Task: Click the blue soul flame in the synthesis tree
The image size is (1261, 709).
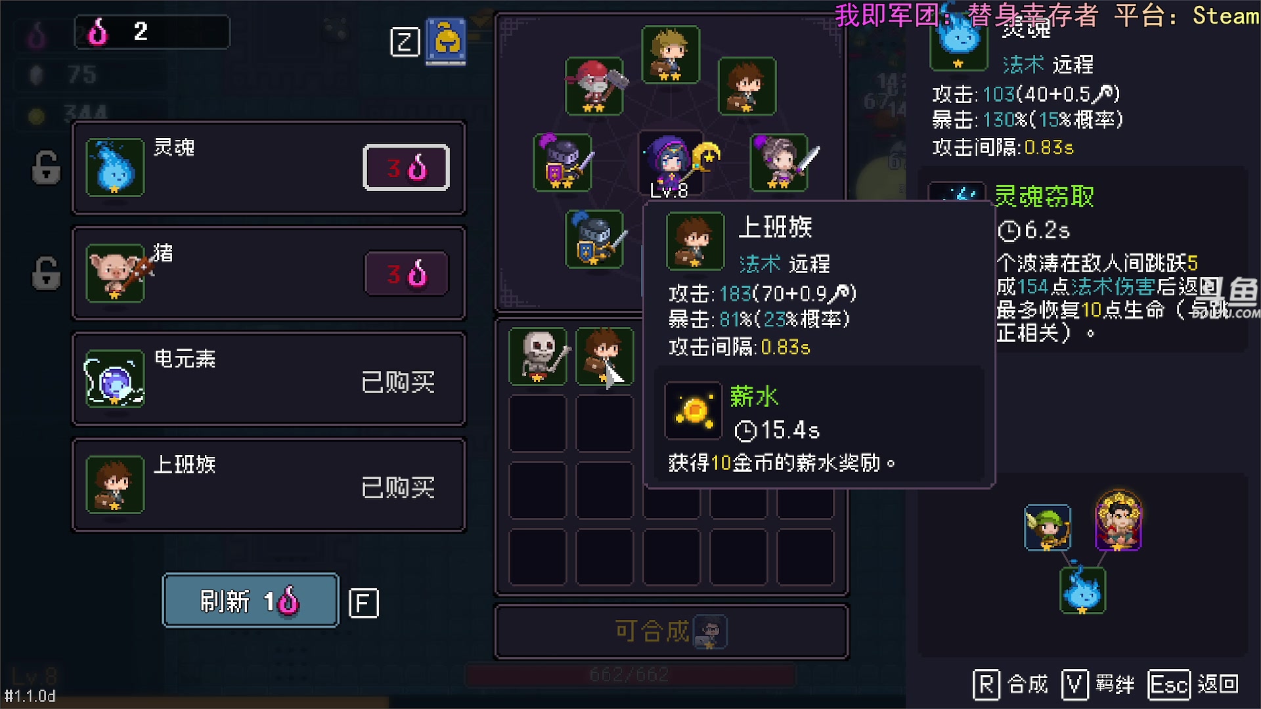Action: tap(1082, 590)
